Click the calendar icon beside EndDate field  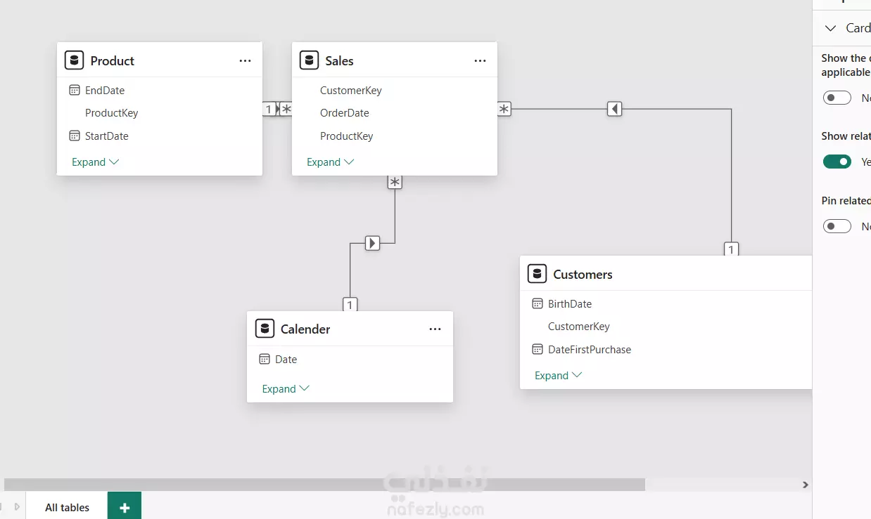pos(75,91)
